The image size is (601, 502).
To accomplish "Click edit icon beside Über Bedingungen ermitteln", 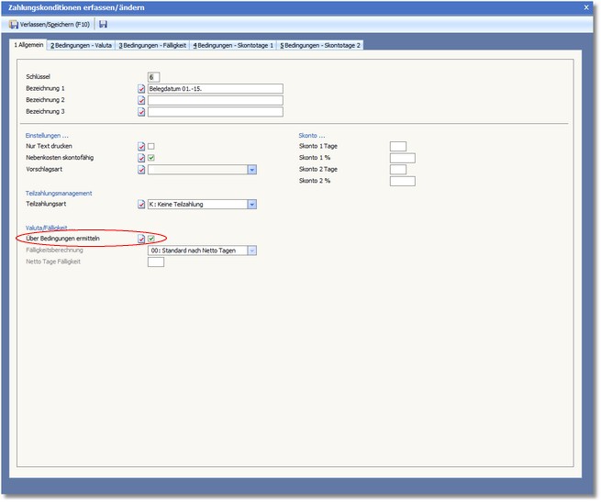I will click(x=141, y=239).
